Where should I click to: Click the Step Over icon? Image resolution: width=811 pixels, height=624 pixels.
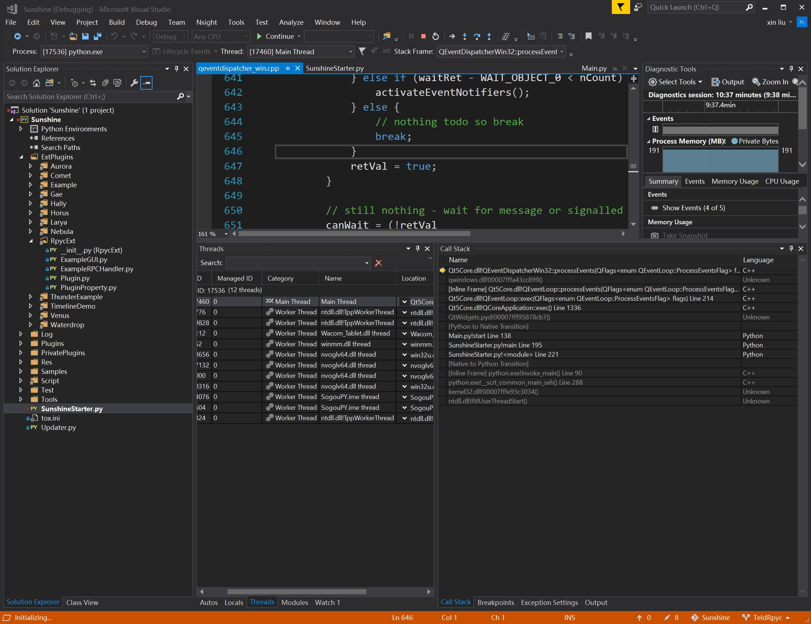(x=477, y=36)
